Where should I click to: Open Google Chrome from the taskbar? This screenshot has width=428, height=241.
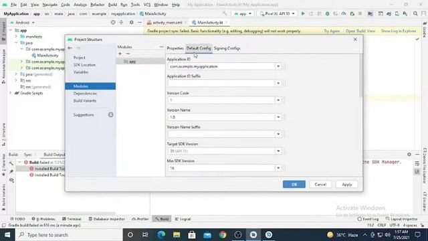point(223,235)
